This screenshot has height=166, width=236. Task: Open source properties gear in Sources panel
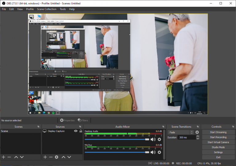click(57, 157)
